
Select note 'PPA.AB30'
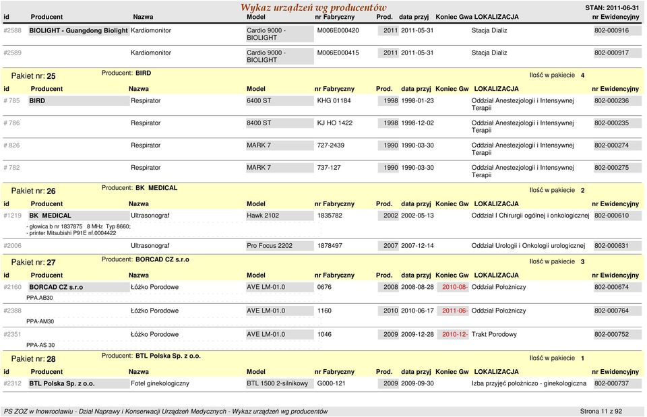40,298
